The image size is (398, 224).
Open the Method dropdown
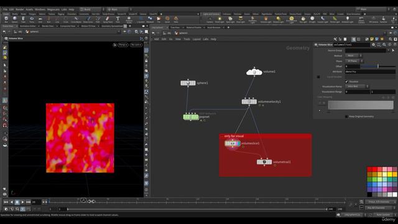tap(354, 55)
